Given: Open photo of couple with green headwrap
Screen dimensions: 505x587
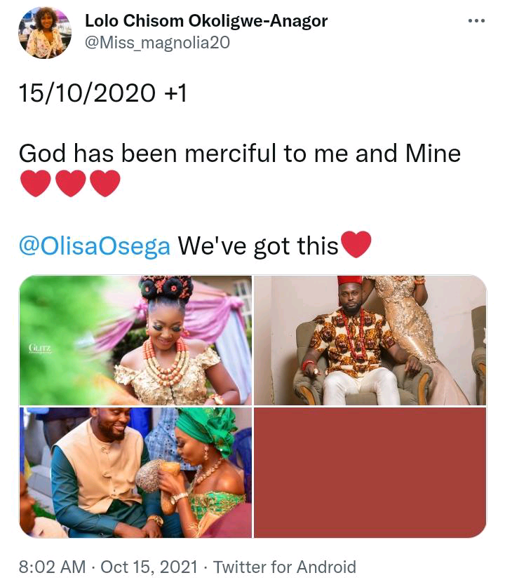Looking at the screenshot, I should click(135, 473).
